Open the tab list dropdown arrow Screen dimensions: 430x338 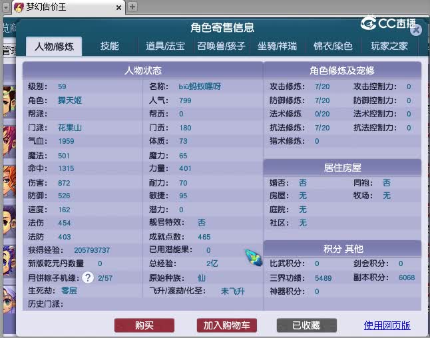(6, 7)
